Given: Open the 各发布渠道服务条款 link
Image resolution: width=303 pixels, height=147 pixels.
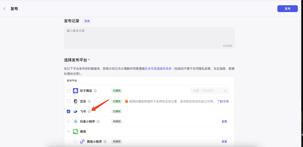Looking at the screenshot, I should coord(158,68).
